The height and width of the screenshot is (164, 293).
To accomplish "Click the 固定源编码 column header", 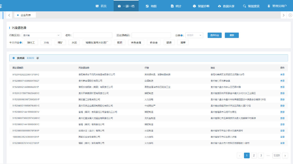I will click(x=18, y=68).
